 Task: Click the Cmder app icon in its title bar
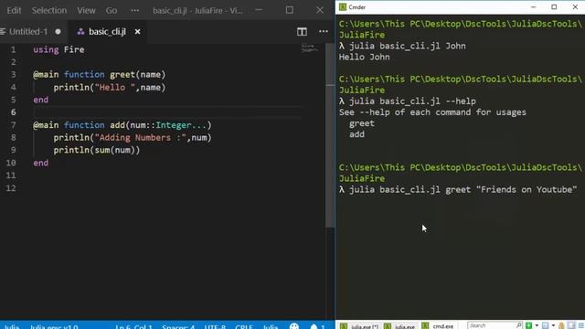343,7
